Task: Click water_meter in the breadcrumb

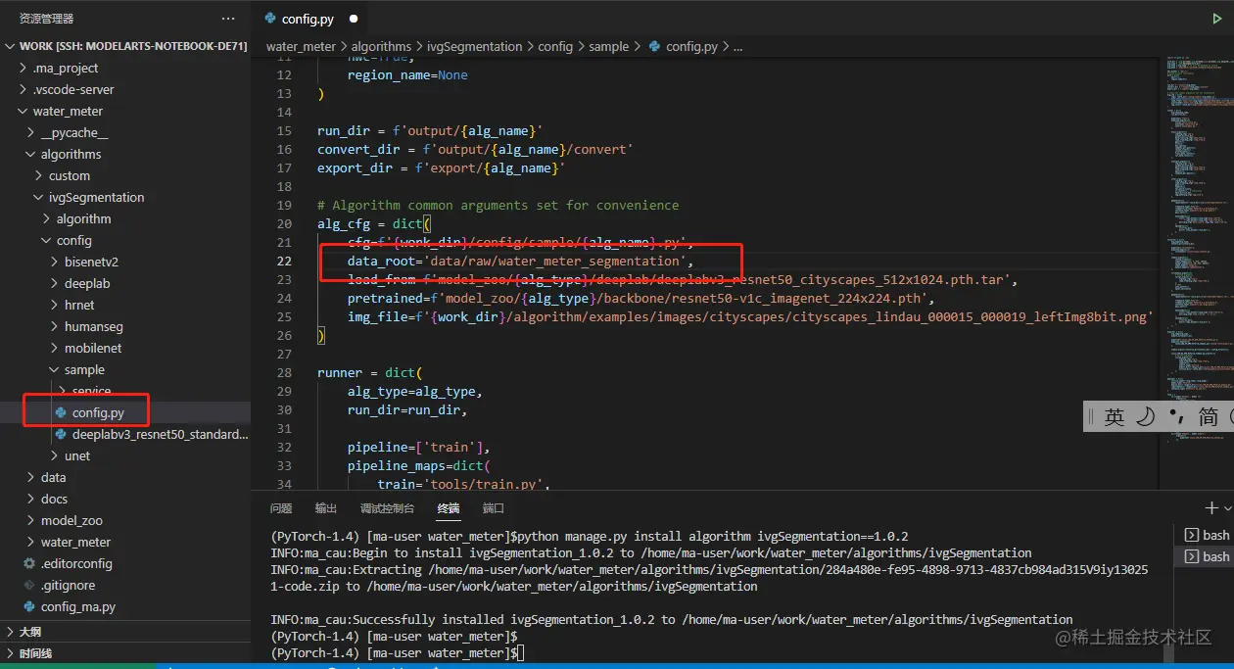Action: click(x=301, y=46)
